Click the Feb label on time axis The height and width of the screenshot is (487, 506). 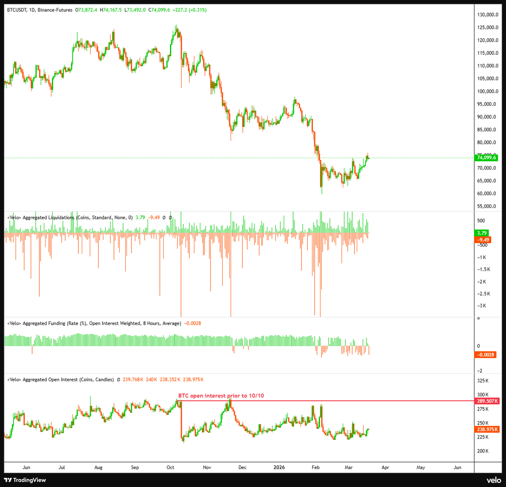tap(315, 467)
